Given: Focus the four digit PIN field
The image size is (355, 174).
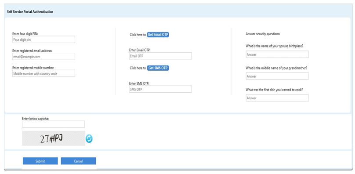Looking at the screenshot, I should click(x=43, y=40).
